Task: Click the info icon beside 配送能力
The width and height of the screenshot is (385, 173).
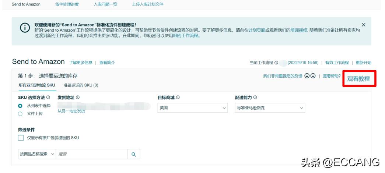Action: click(x=255, y=98)
